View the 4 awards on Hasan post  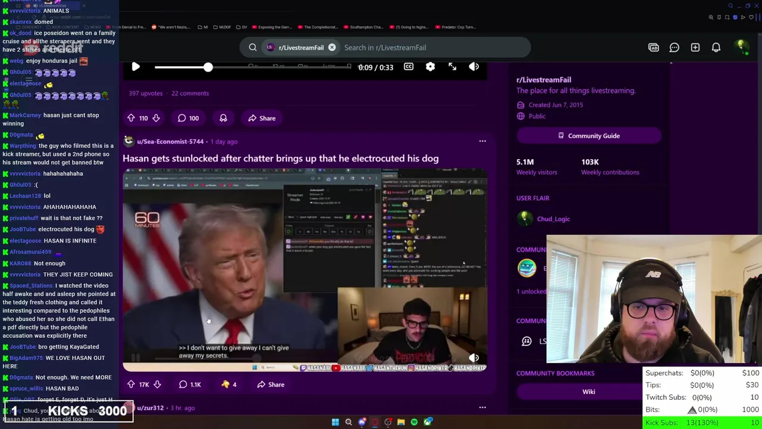pos(229,384)
